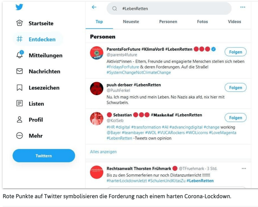Click the Twitter bird logo
Screen dimensions: 258x207
[19, 7]
